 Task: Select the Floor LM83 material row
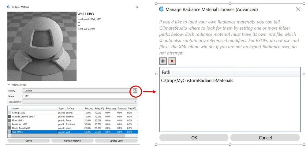[x=73, y=120]
